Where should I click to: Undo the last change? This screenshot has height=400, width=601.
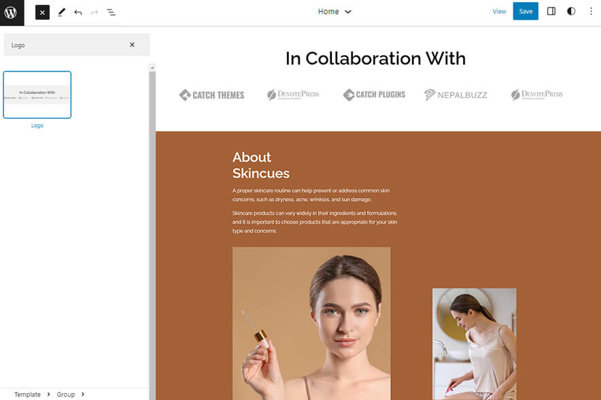(78, 12)
